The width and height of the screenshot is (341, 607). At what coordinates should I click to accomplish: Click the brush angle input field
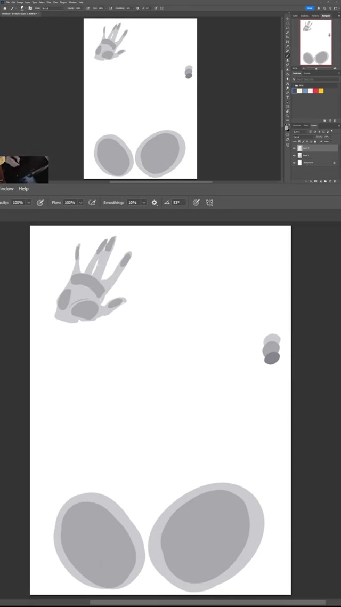(178, 203)
